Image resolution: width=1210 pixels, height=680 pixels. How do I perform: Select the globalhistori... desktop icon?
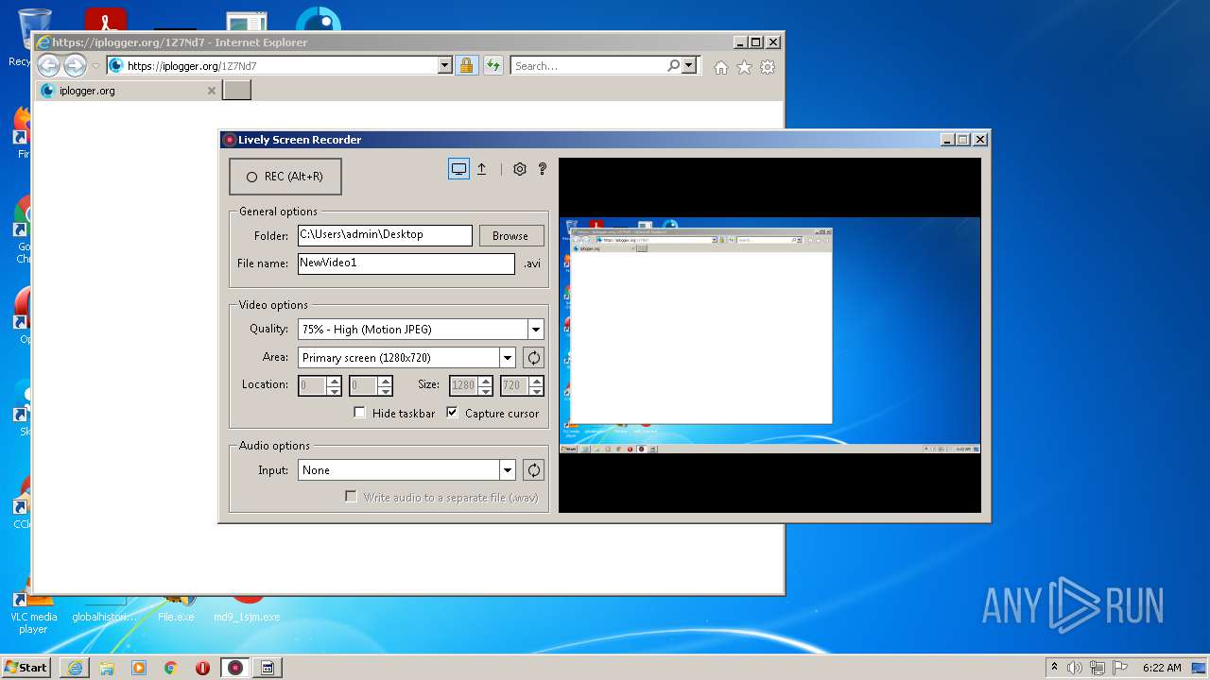105,609
